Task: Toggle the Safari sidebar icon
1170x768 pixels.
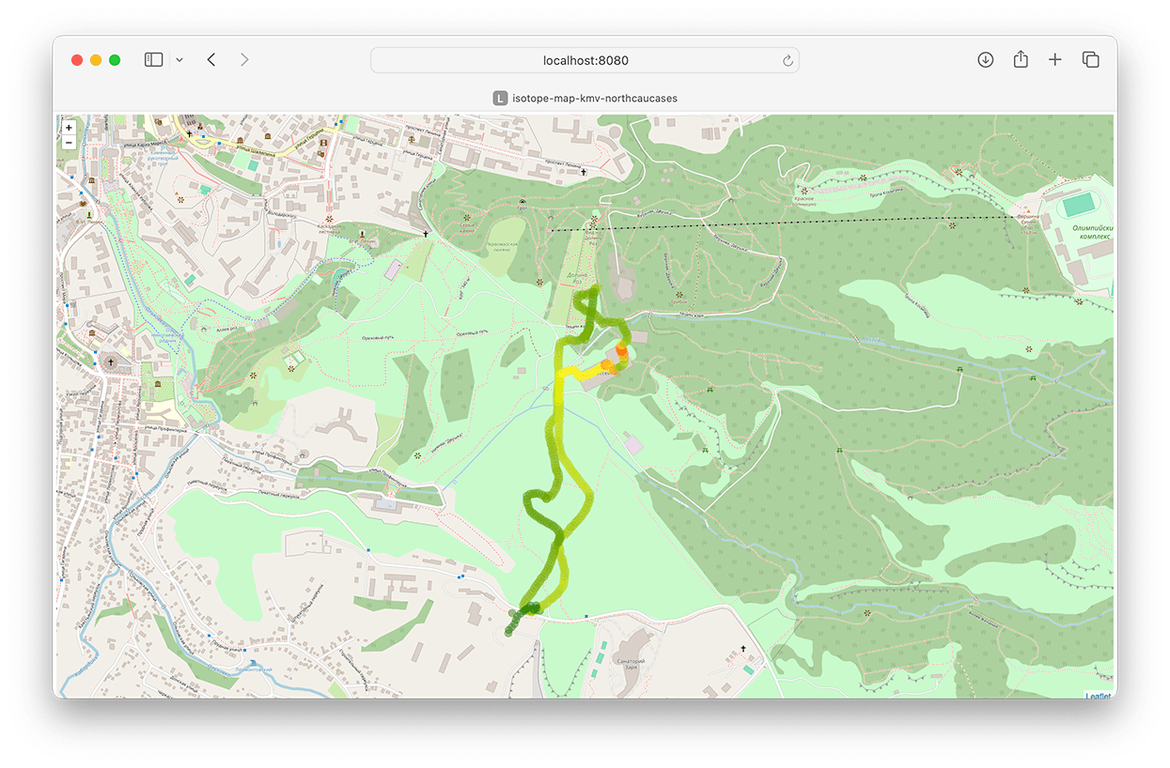Action: (x=153, y=59)
